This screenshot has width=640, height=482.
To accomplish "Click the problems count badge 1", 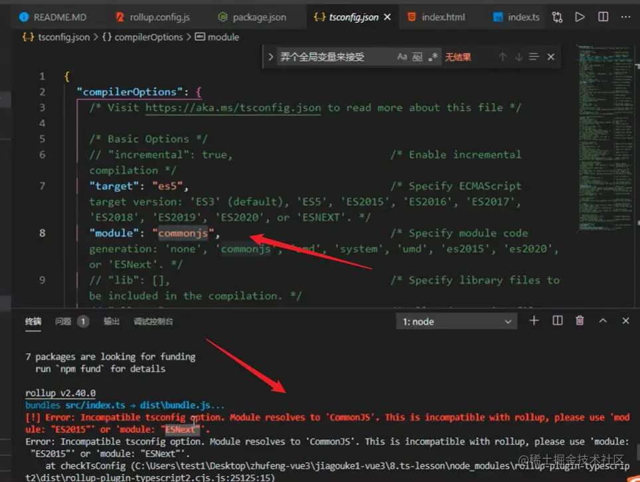I will [83, 321].
